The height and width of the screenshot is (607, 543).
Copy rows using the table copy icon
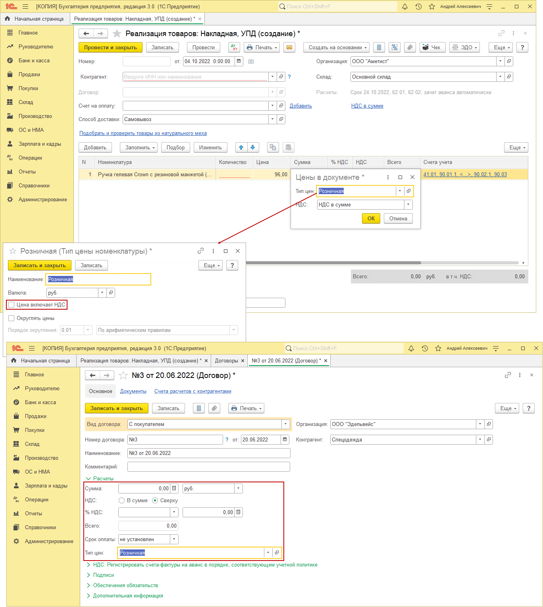(273, 147)
